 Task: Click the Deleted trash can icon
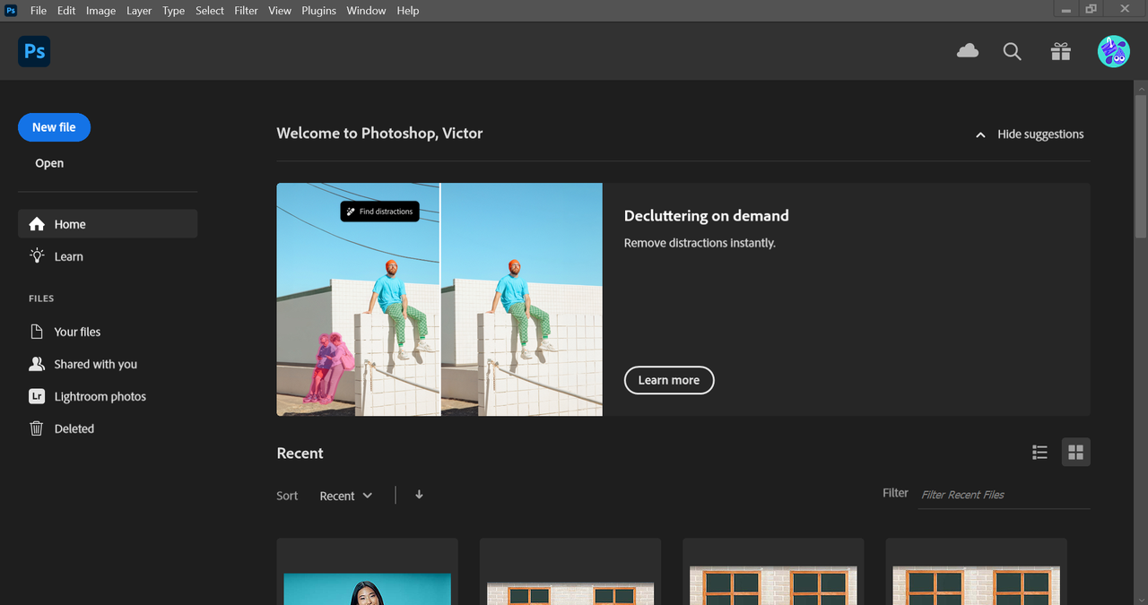coord(37,428)
